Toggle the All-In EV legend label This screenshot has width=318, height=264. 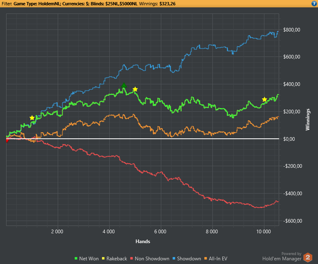[x=218, y=259]
